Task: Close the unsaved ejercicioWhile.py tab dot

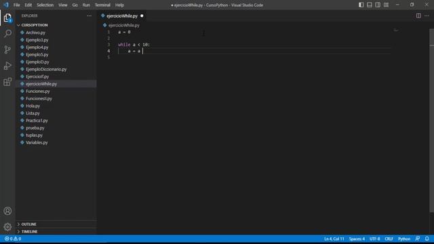Action: pos(142,16)
